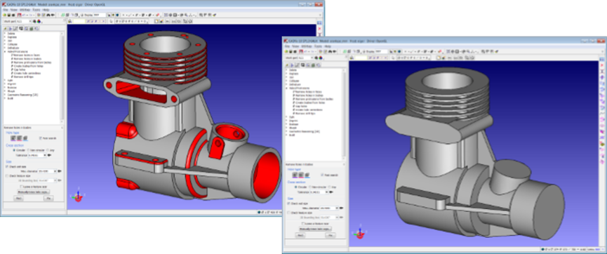Enable the Check feature size checkbox in right window
Image resolution: width=607 pixels, height=254 pixels.
[288, 213]
